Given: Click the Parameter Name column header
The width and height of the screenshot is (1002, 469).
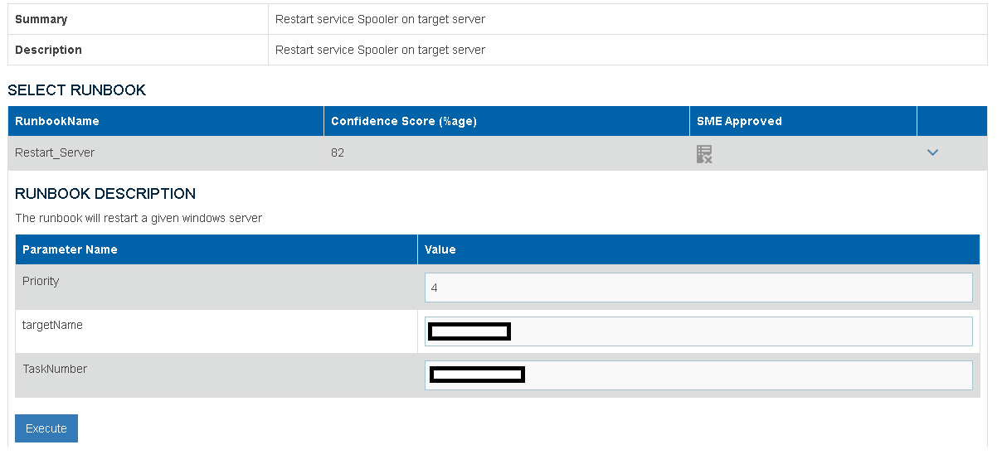Looking at the screenshot, I should (70, 249).
